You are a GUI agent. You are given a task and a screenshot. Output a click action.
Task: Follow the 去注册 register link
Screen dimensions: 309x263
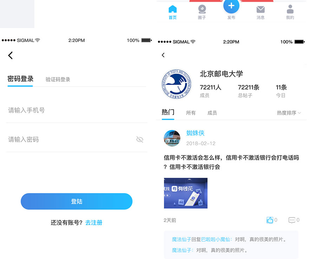pyautogui.click(x=94, y=223)
